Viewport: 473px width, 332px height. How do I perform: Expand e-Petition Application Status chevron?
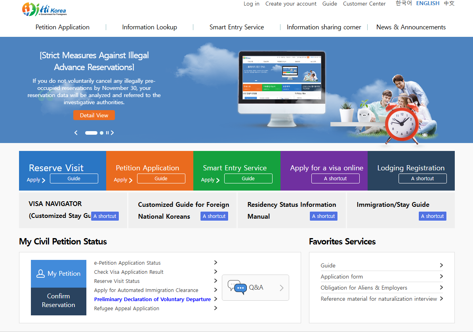215,262
